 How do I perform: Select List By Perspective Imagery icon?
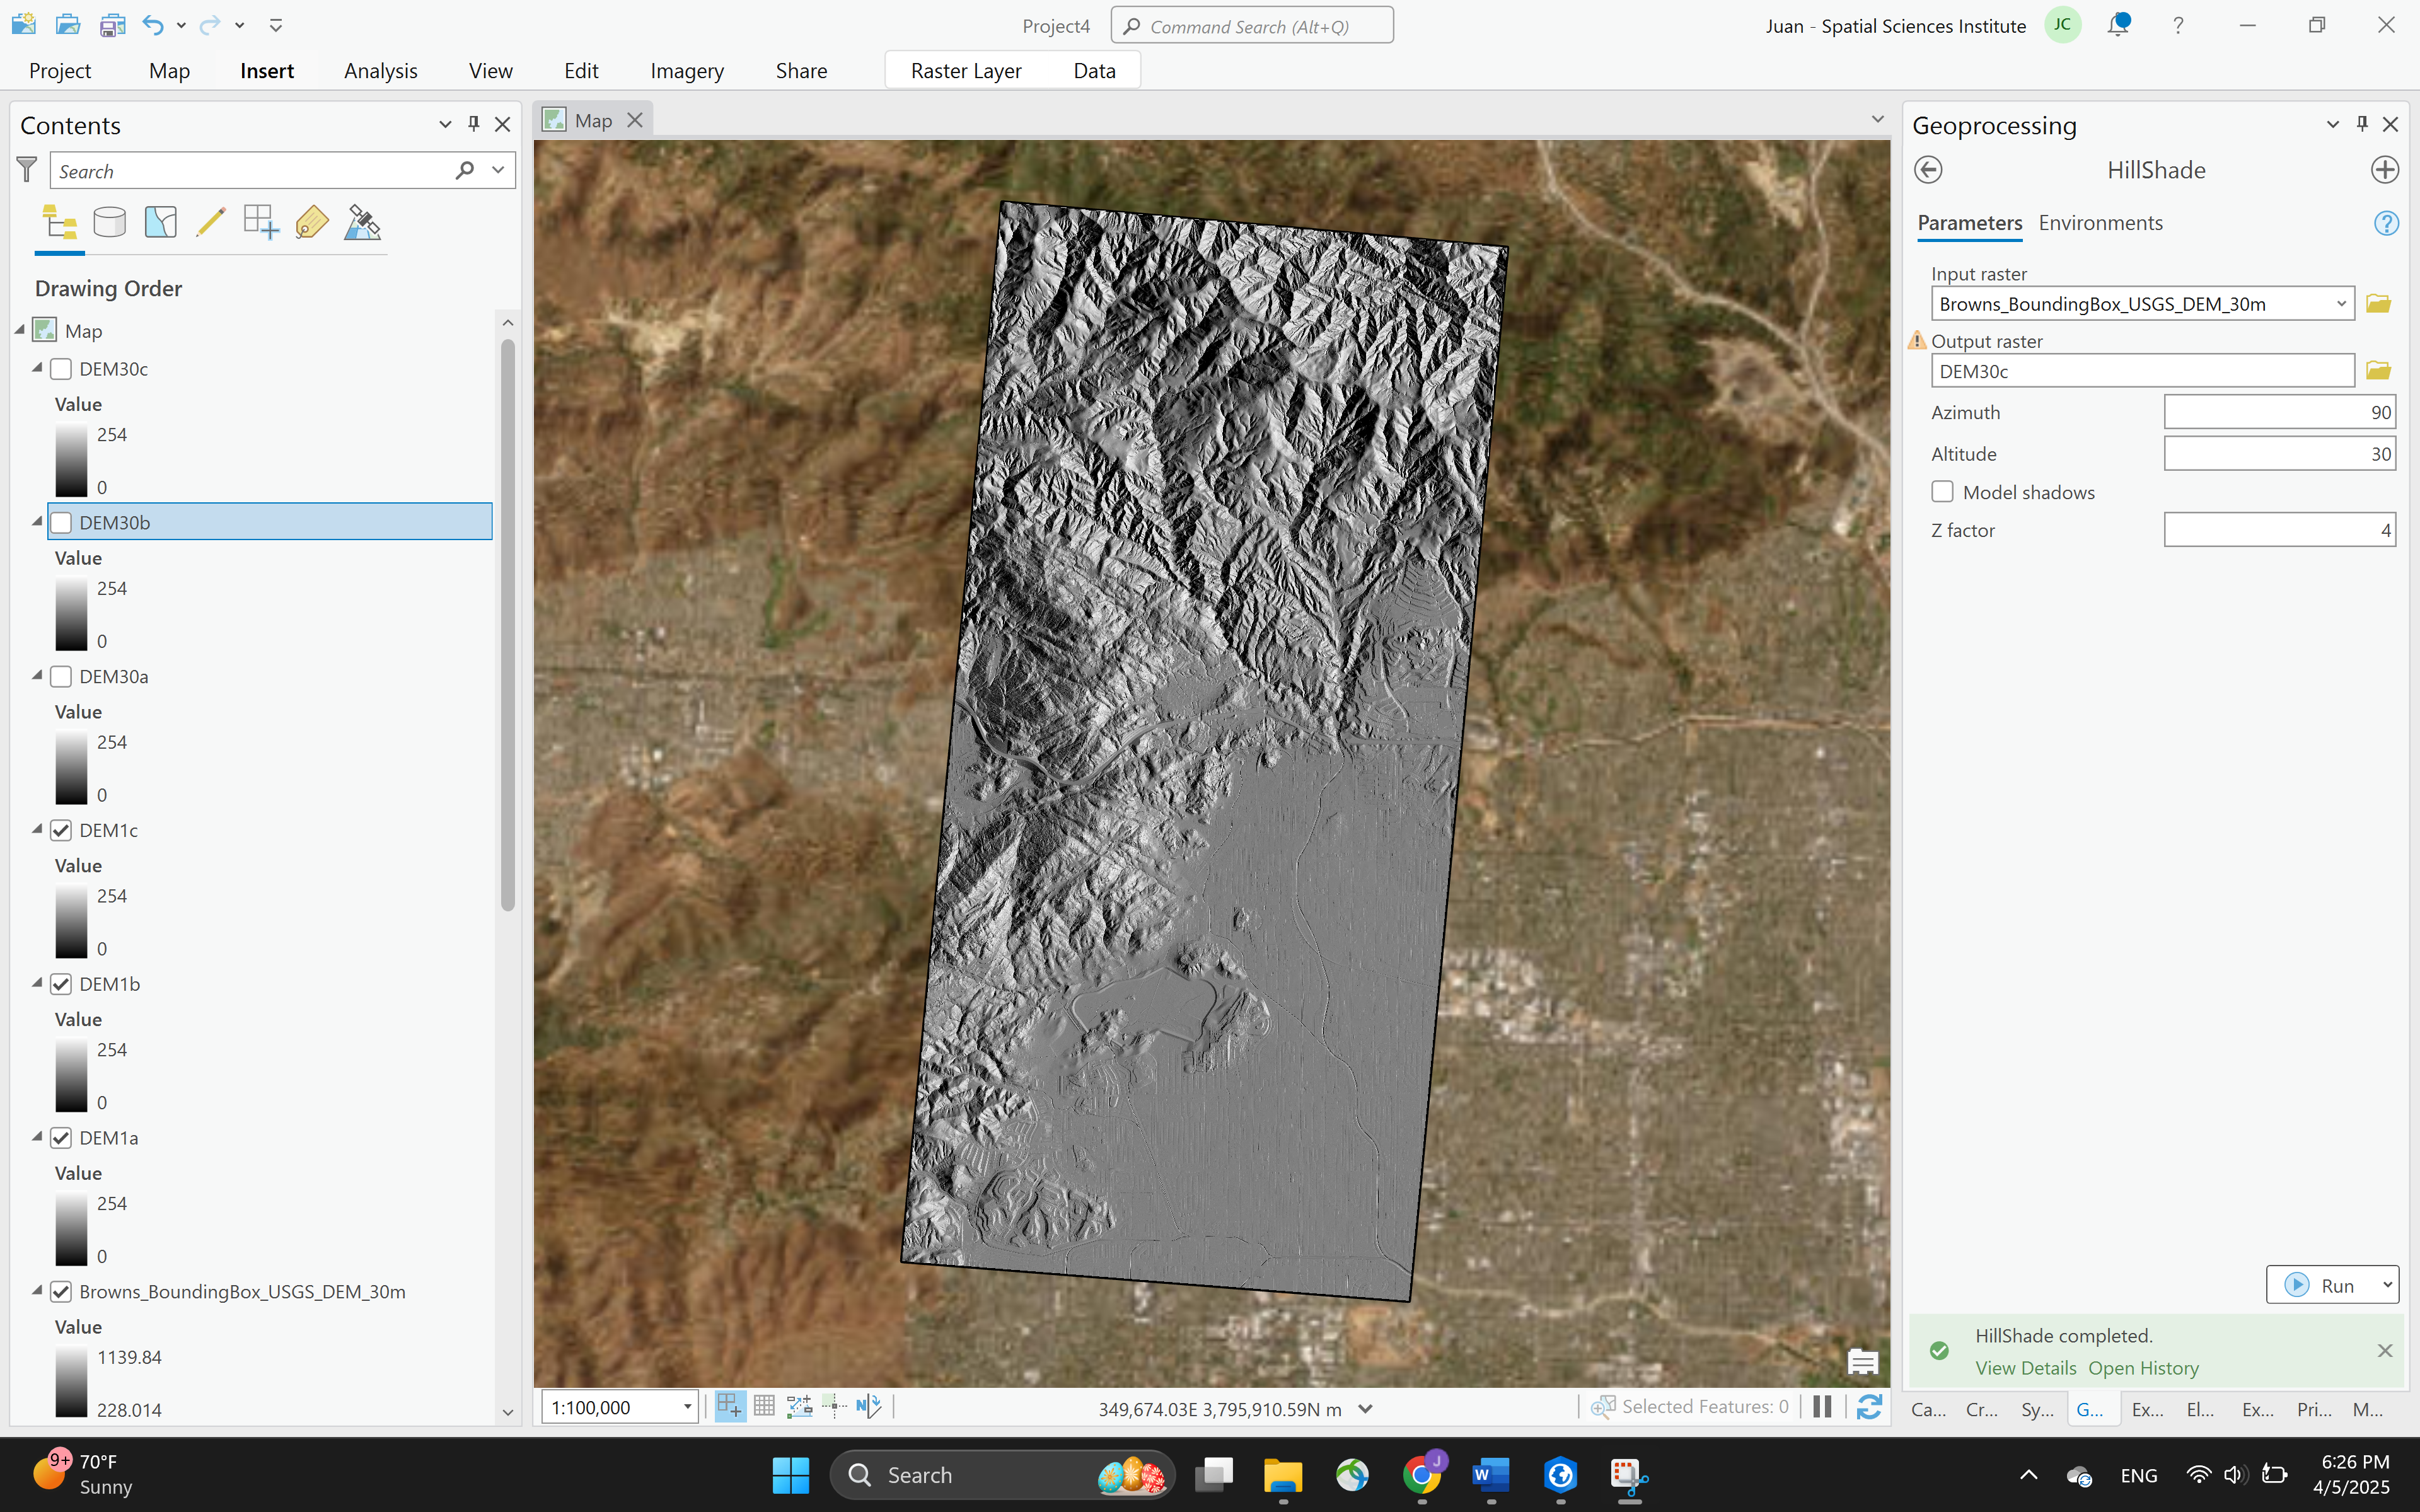pos(362,222)
